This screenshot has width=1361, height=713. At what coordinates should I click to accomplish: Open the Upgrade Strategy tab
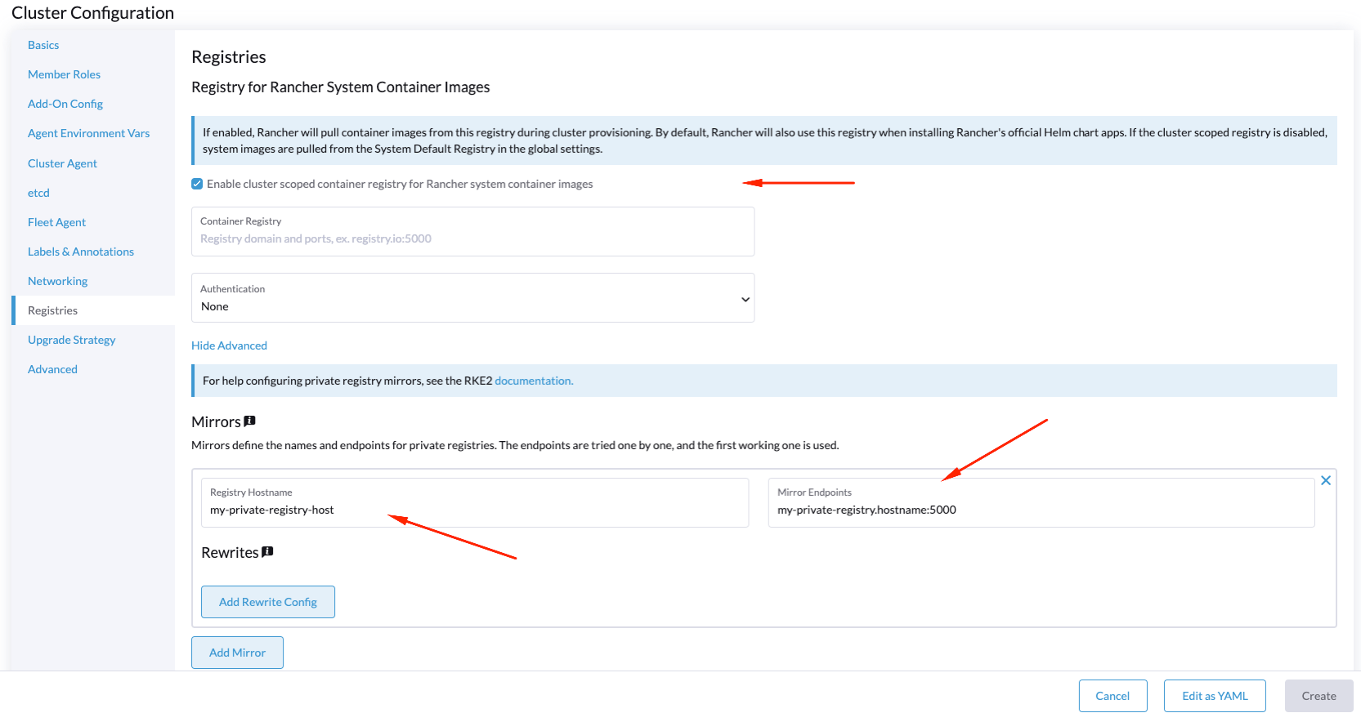tap(71, 340)
